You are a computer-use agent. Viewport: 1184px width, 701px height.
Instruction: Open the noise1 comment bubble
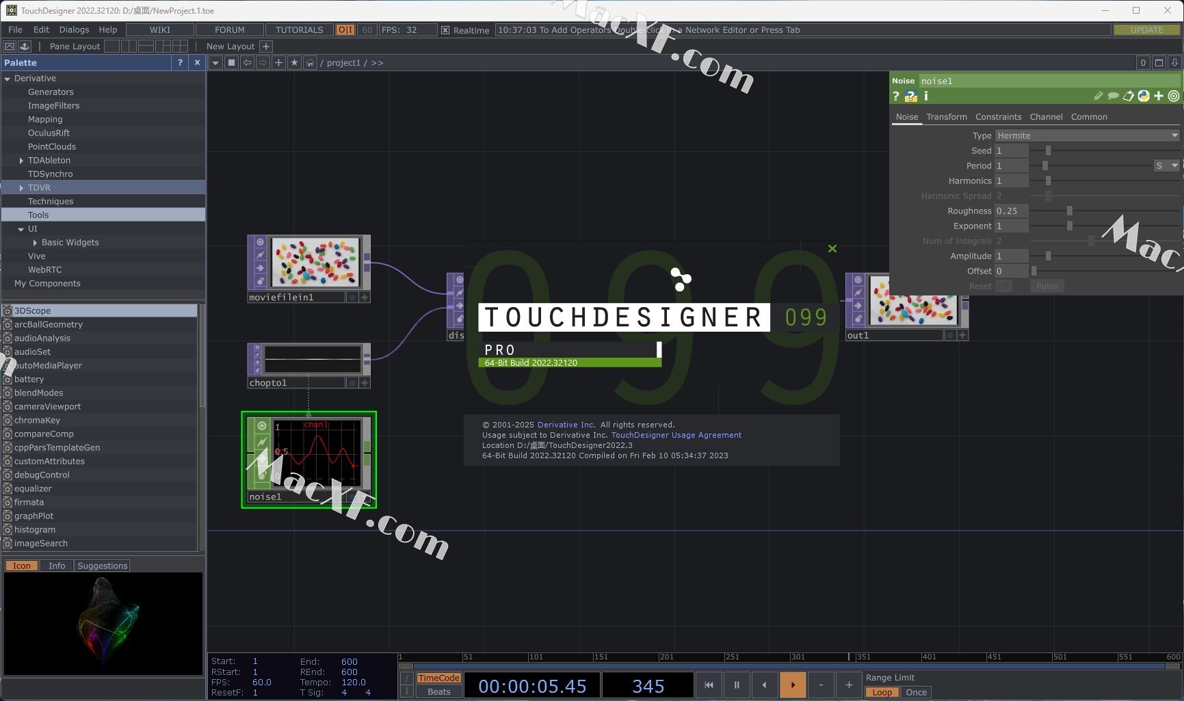1114,96
